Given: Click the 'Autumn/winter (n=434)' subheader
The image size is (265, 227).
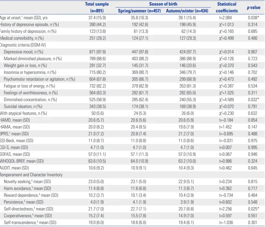Looking at the screenshot, I should coord(187,11).
